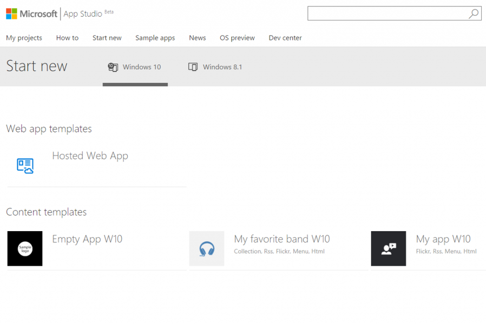Click the Windows 10 devices icon
The height and width of the screenshot is (324, 486).
[113, 67]
